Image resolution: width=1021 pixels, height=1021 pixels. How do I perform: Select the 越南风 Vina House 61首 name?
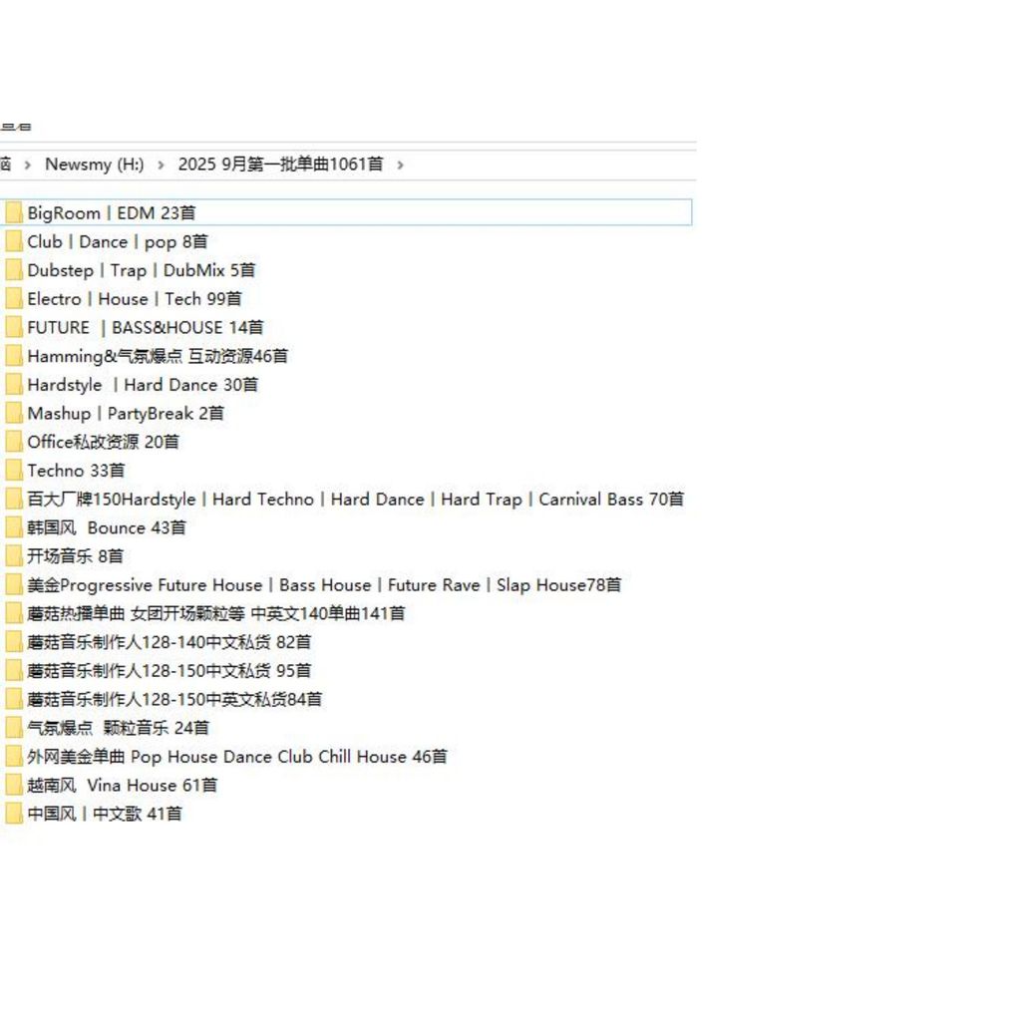(123, 787)
